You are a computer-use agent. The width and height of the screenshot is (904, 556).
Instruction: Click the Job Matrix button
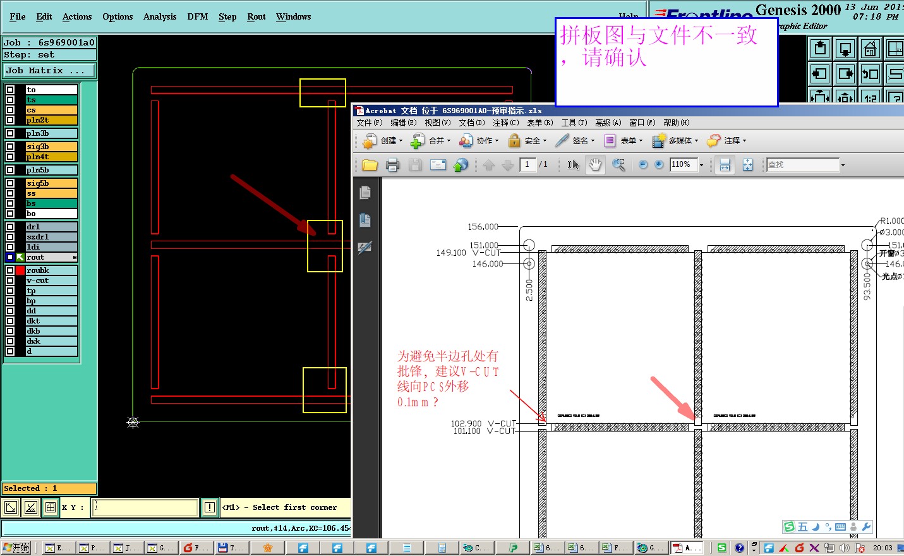49,71
